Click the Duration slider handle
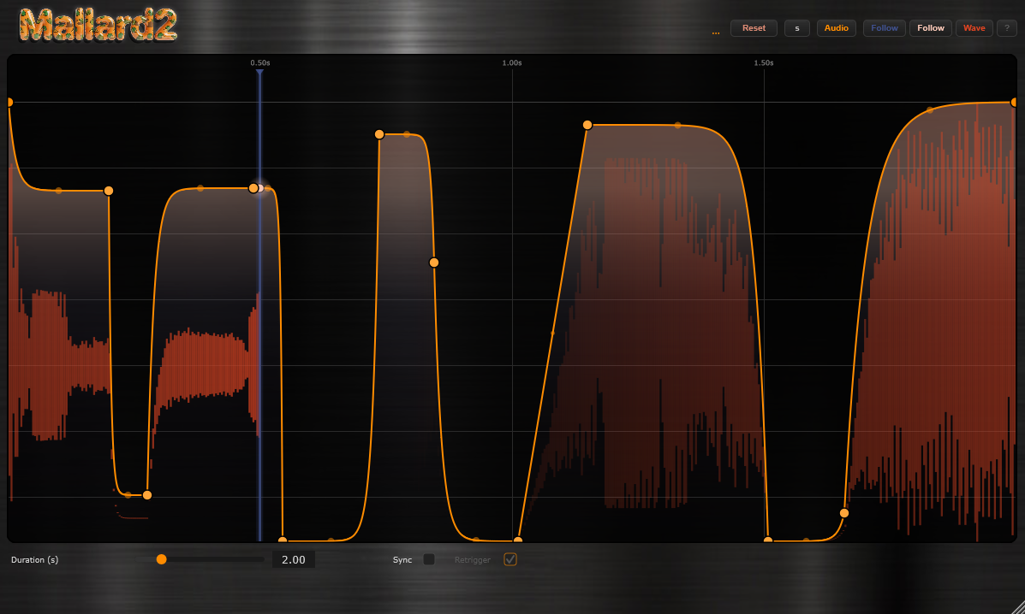1025x614 pixels. pos(161,559)
